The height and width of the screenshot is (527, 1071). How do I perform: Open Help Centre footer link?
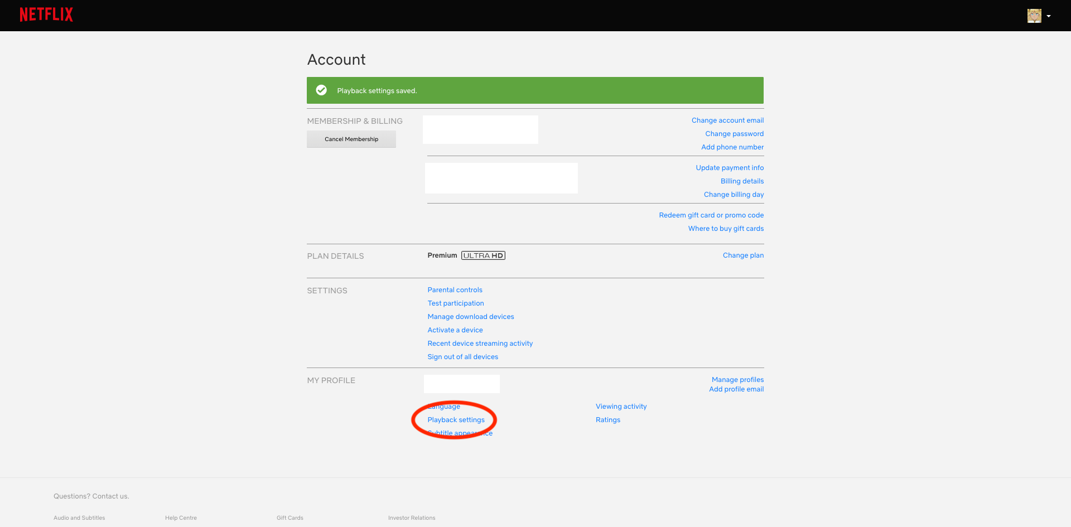tap(181, 518)
